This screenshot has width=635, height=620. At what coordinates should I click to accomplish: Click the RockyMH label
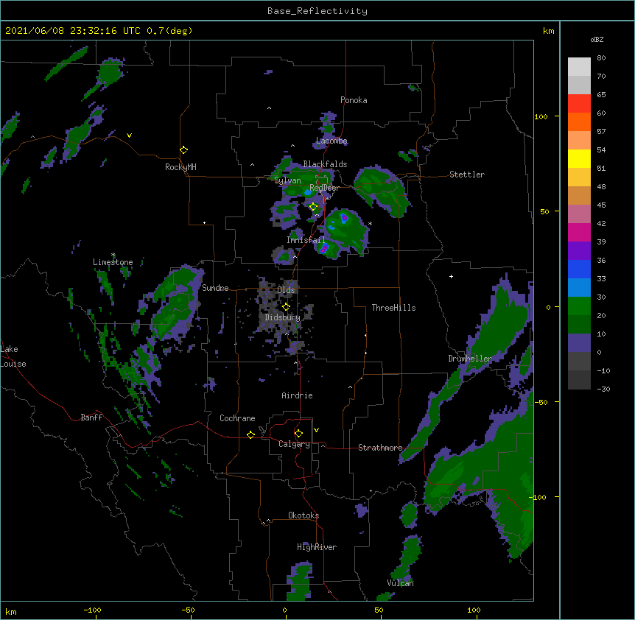[x=180, y=167]
